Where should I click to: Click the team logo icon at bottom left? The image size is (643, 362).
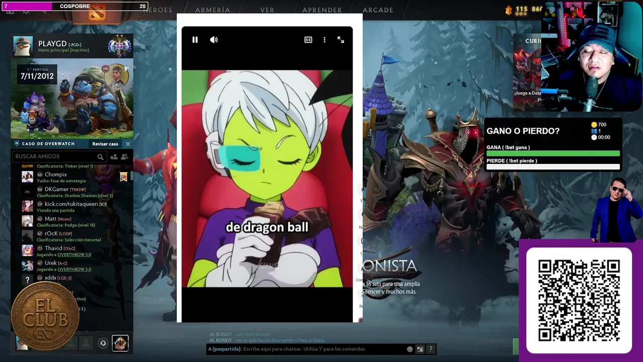[120, 343]
